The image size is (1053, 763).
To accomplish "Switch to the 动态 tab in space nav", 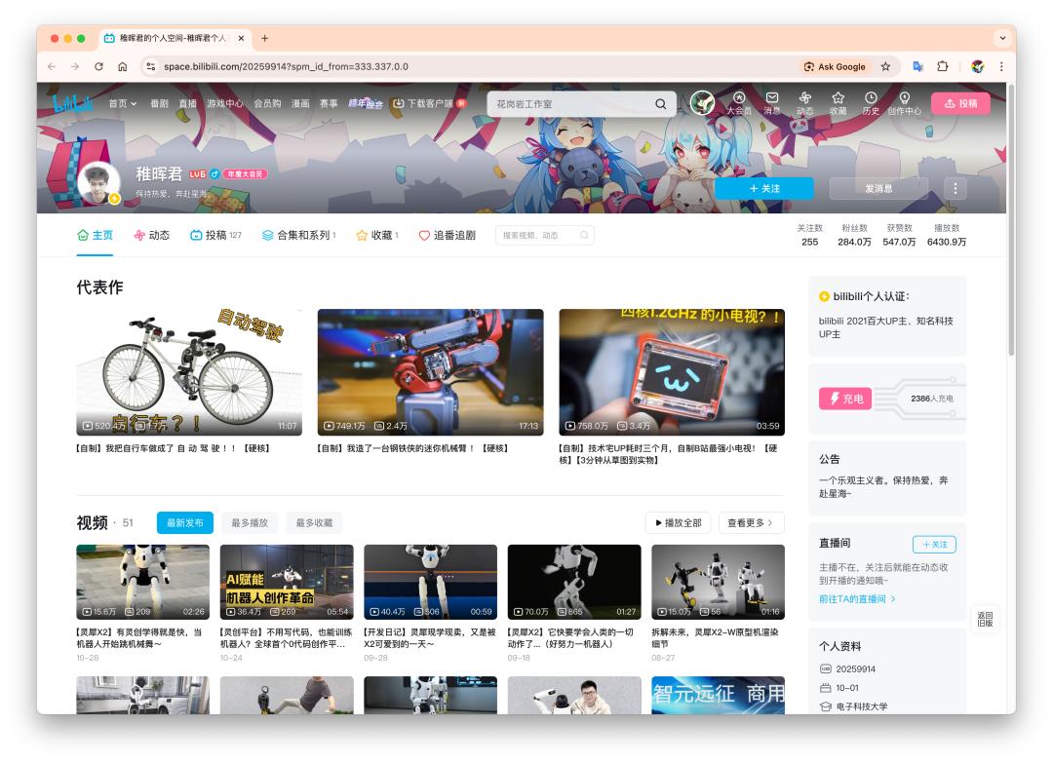I will tap(152, 235).
